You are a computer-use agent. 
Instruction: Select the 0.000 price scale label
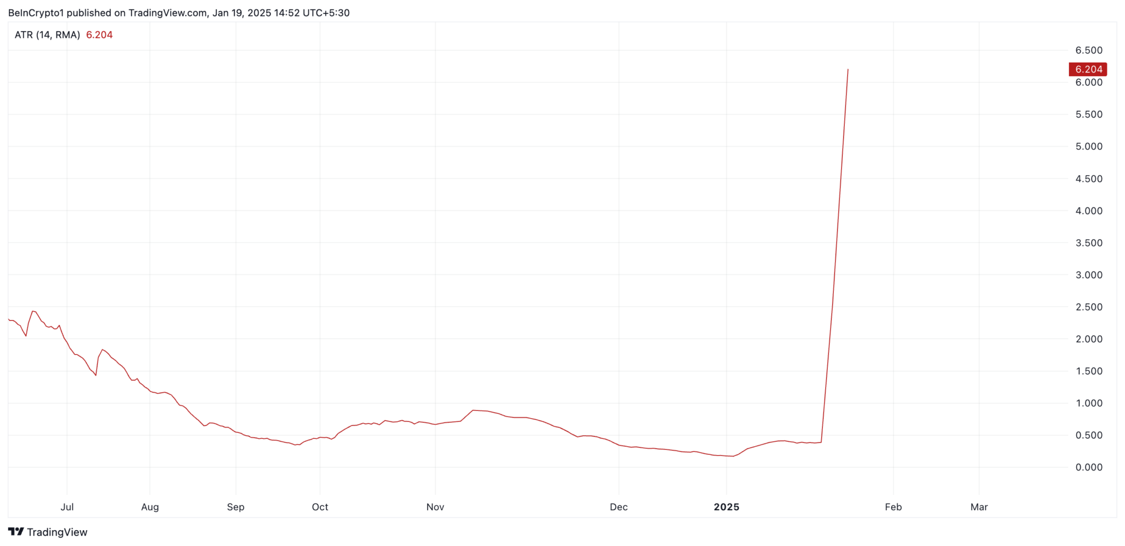coord(1089,468)
